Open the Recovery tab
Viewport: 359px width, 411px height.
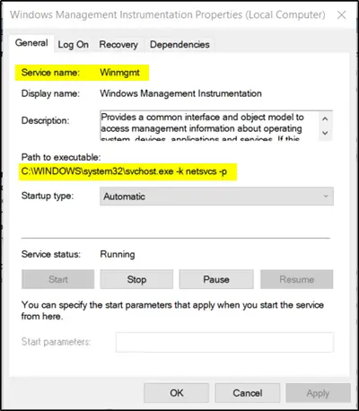point(118,45)
